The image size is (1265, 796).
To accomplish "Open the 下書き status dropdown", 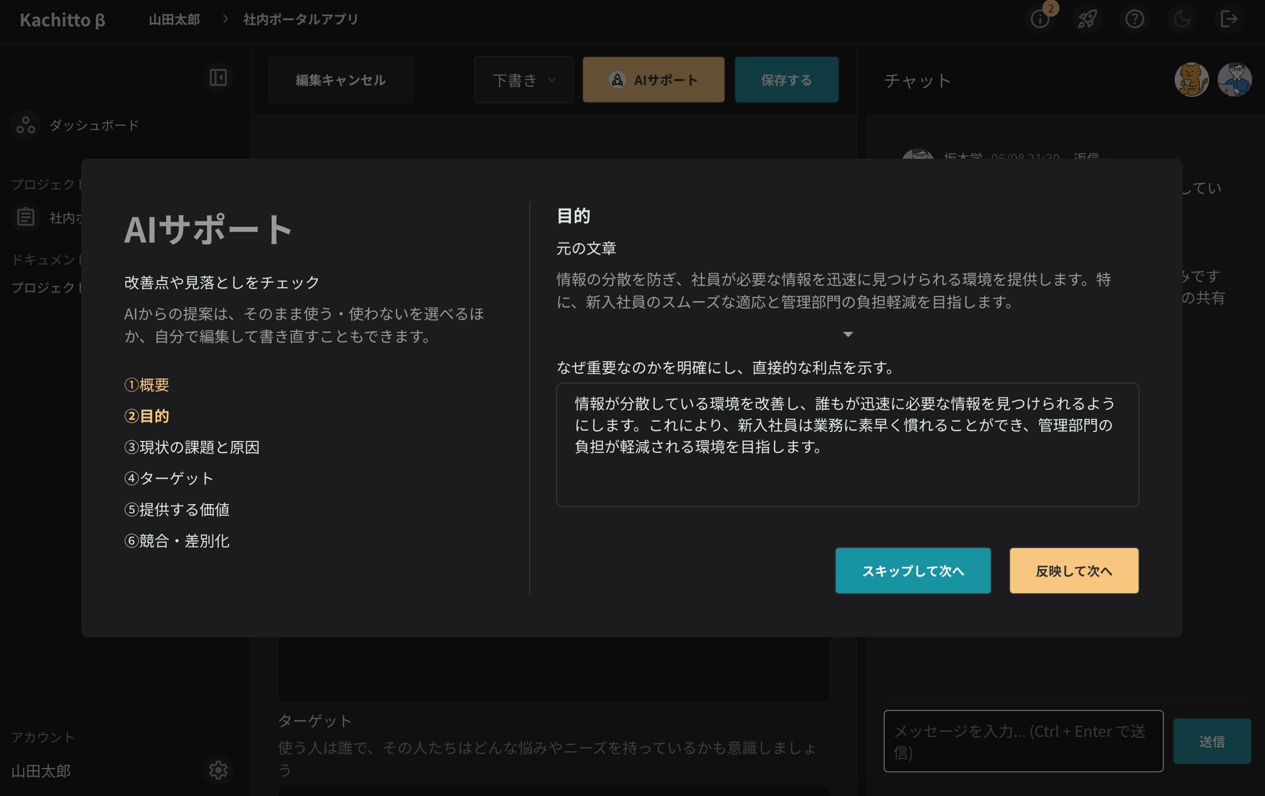I will point(524,80).
